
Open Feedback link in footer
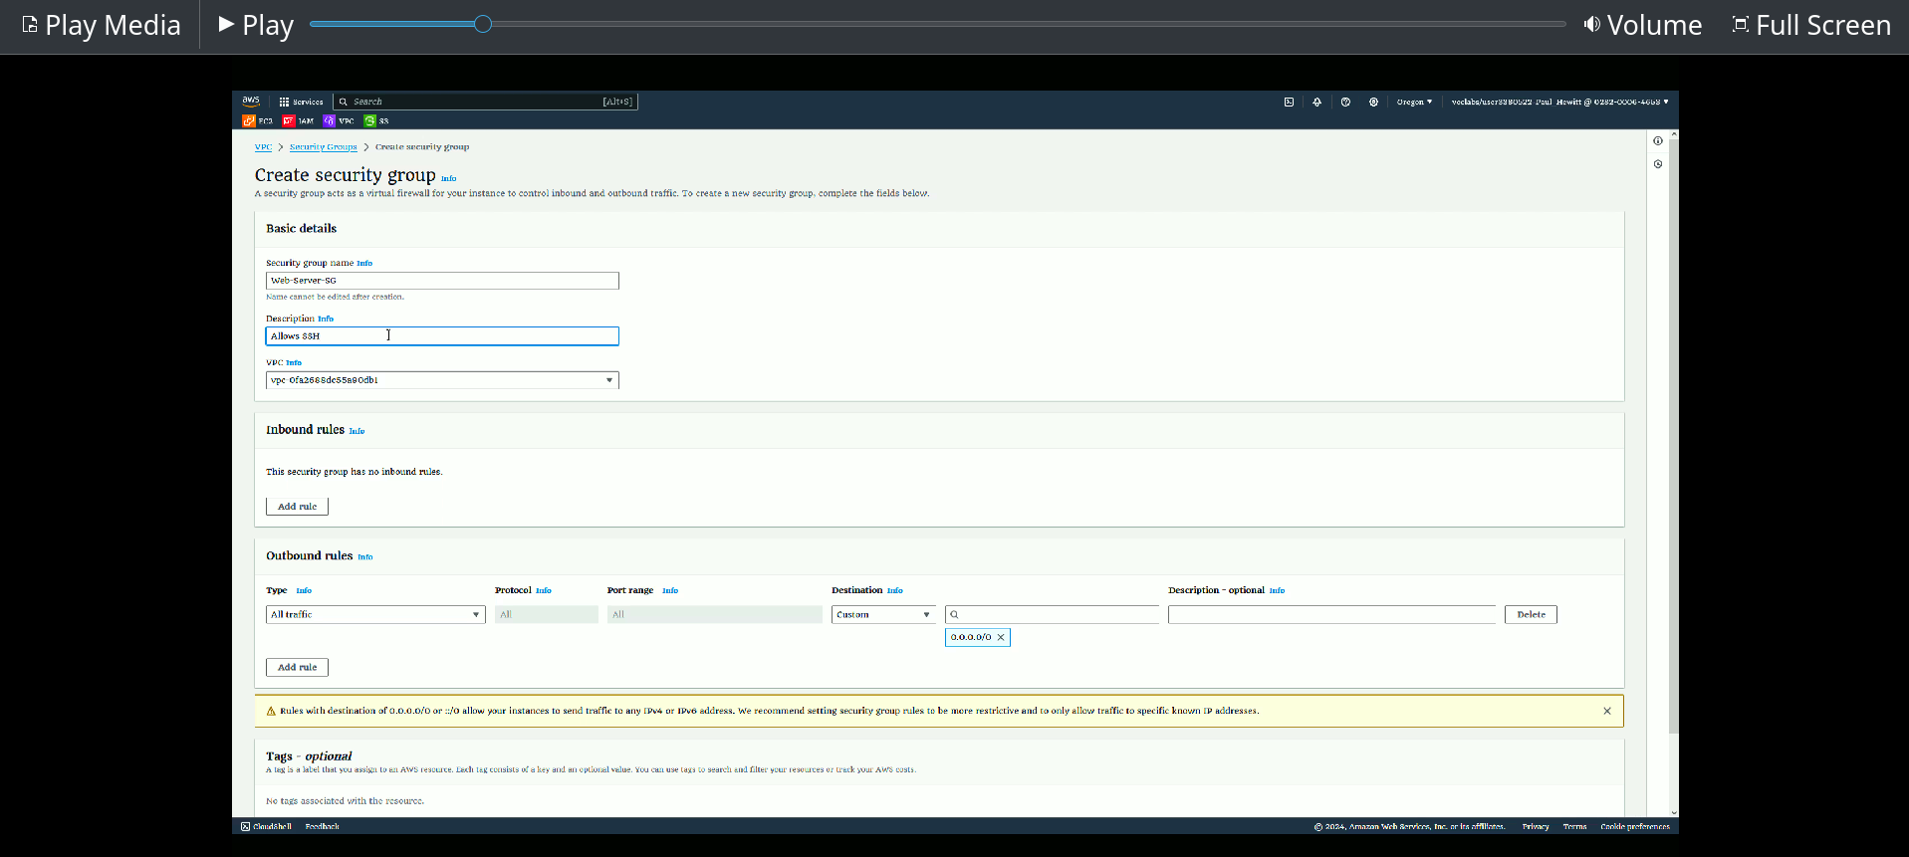322,826
